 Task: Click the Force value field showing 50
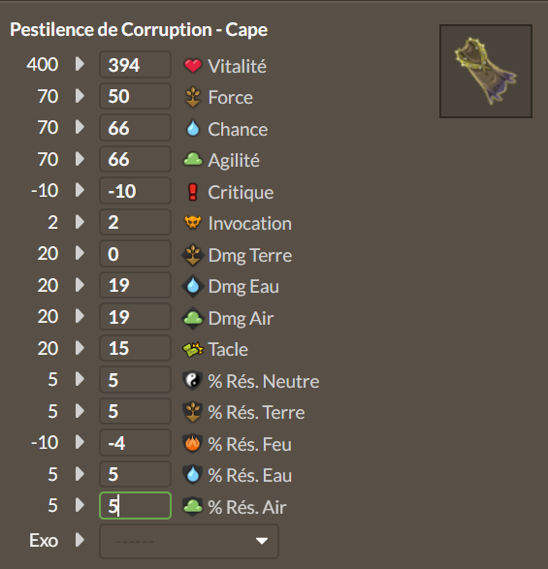click(x=135, y=96)
